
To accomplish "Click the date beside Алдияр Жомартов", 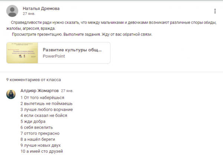I will click(67, 91).
